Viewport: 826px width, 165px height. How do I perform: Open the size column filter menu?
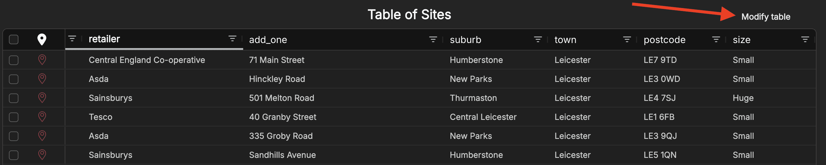[805, 39]
